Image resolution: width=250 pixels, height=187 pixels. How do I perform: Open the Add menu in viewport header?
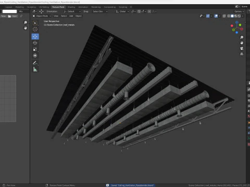[71, 16]
